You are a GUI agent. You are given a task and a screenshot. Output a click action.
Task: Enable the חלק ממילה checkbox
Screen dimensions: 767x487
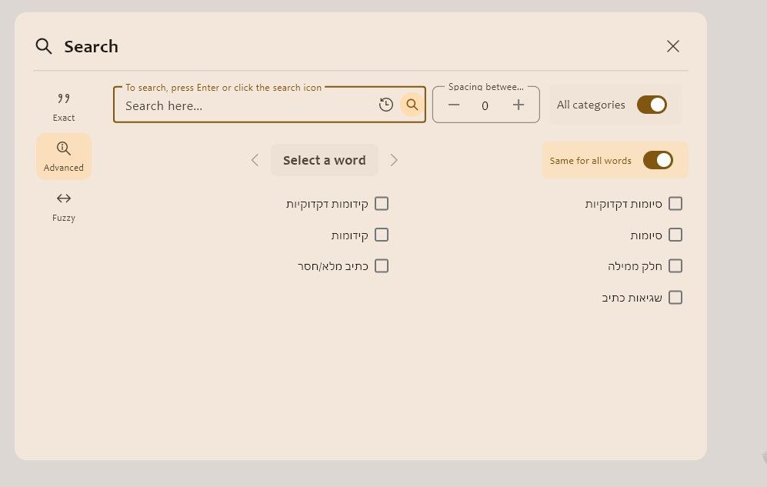675,266
